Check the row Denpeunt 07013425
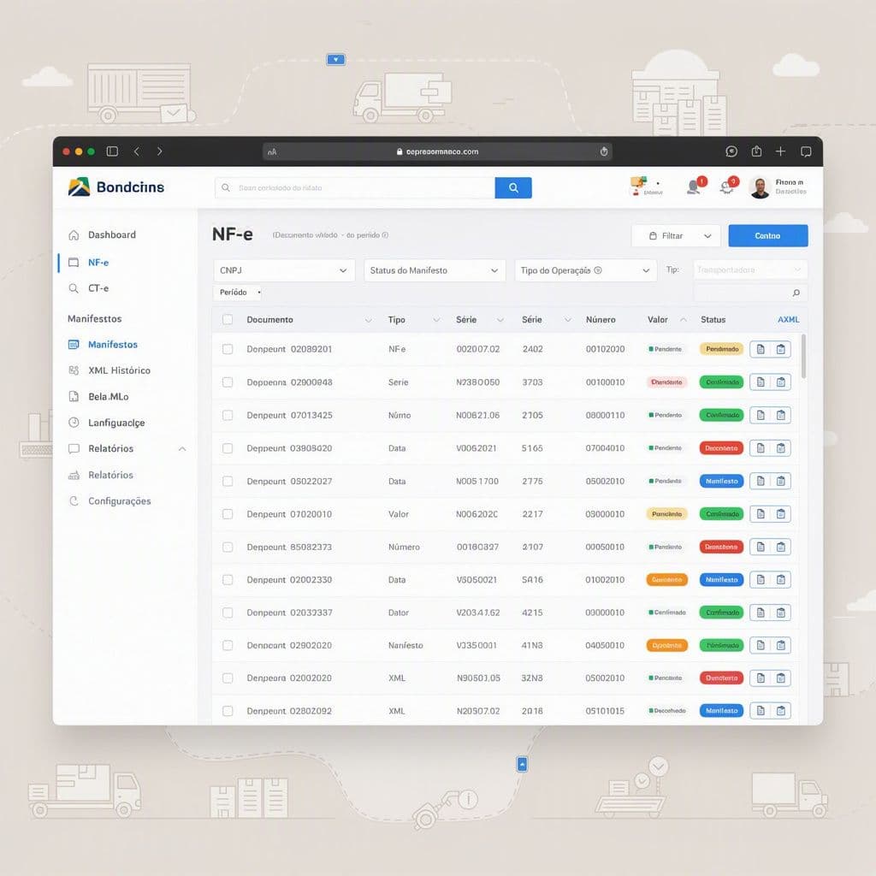 [228, 415]
